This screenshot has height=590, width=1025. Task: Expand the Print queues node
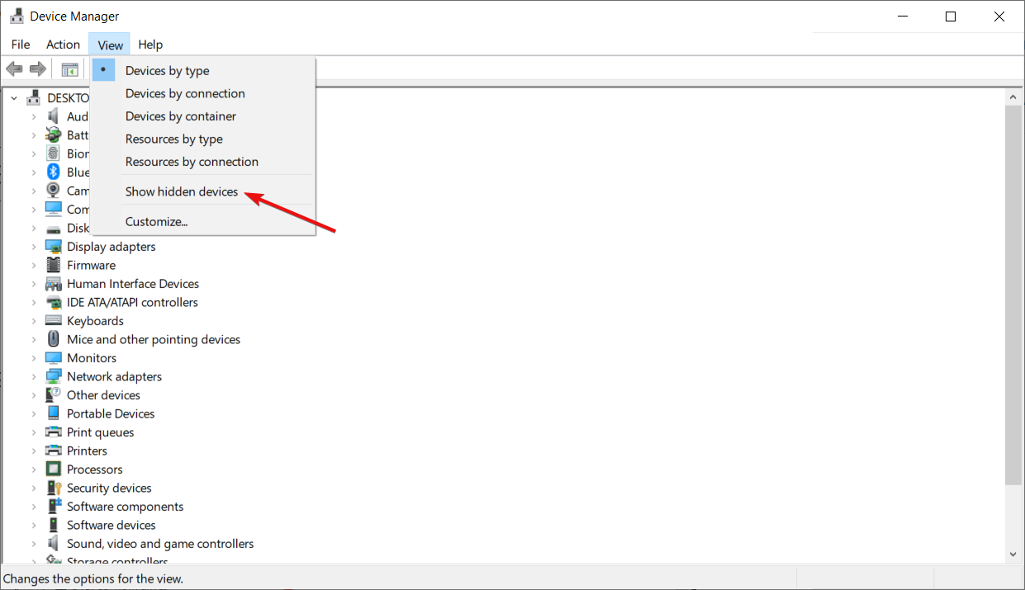coord(34,432)
